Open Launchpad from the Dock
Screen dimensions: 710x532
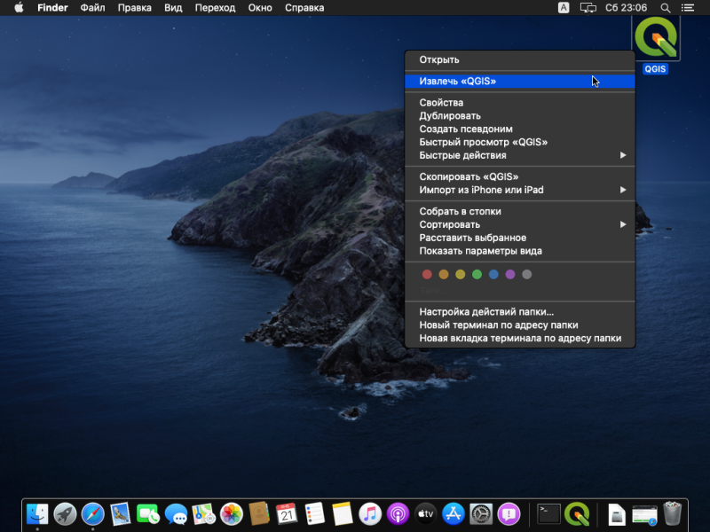tap(65, 514)
